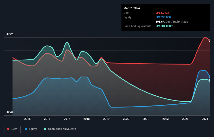Click the 2015 x-axis label
The height and width of the screenshot is (137, 214).
(x=27, y=119)
